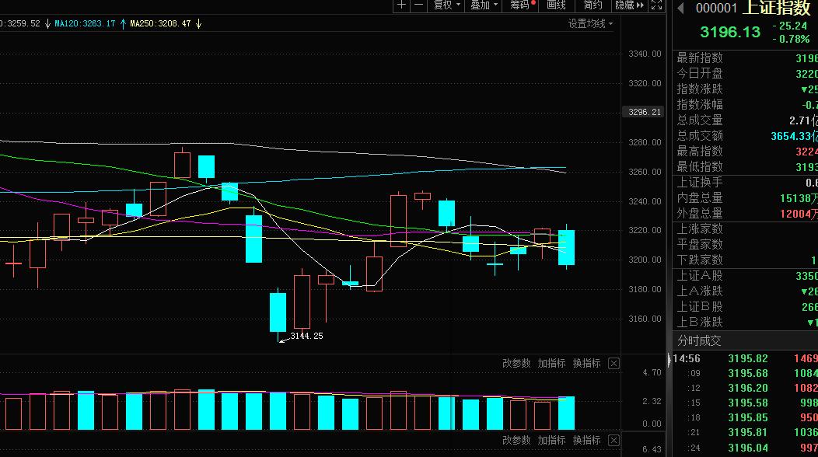Zoom out the chart with minus icon
The height and width of the screenshot is (457, 818).
[418, 5]
